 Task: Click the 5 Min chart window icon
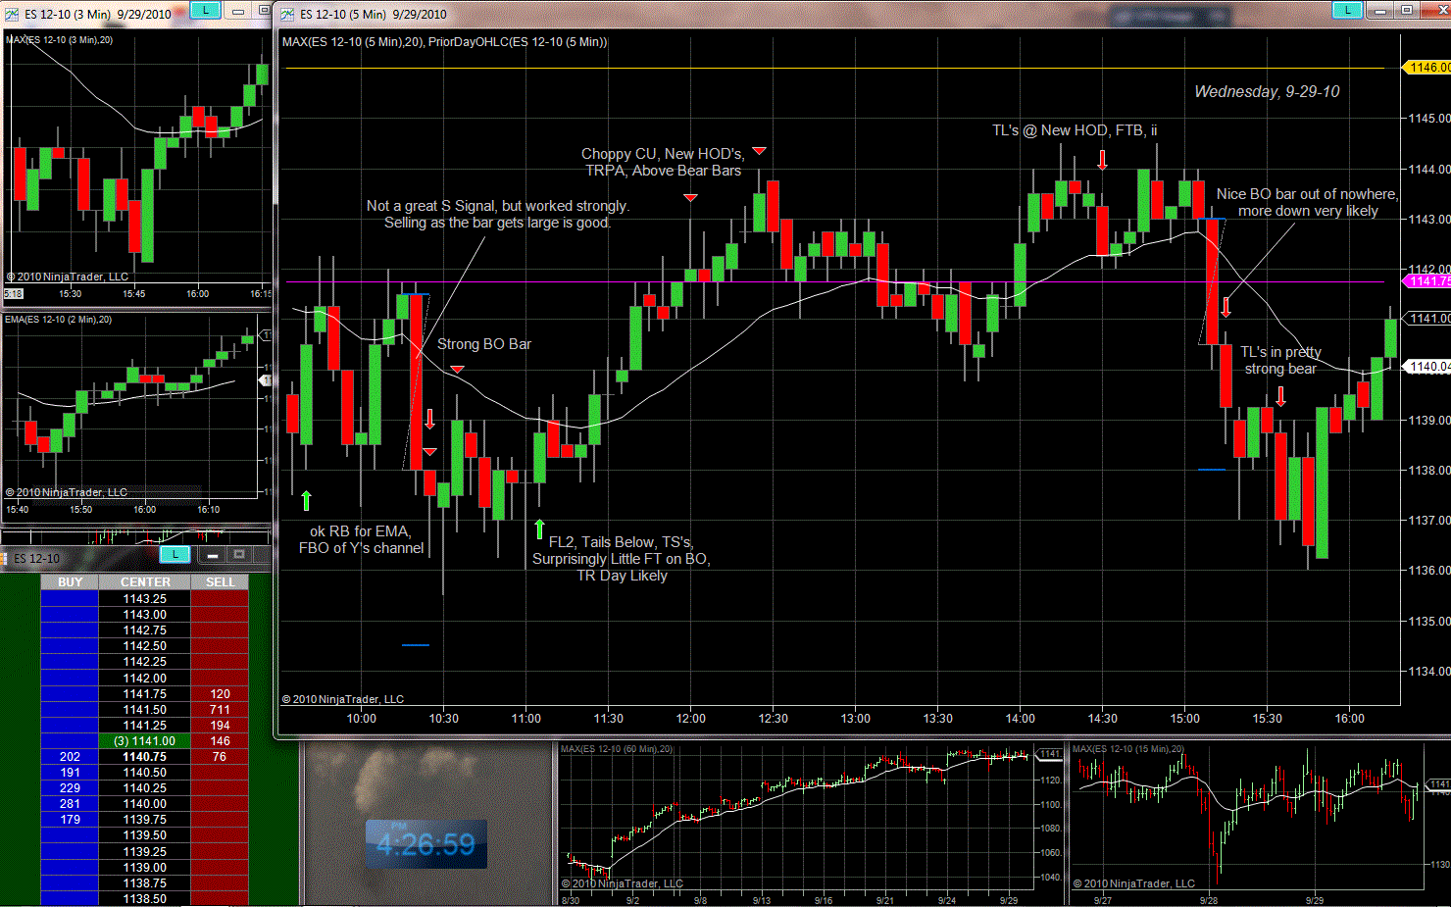point(287,14)
